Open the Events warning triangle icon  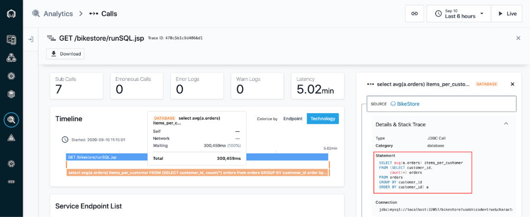(x=11, y=138)
